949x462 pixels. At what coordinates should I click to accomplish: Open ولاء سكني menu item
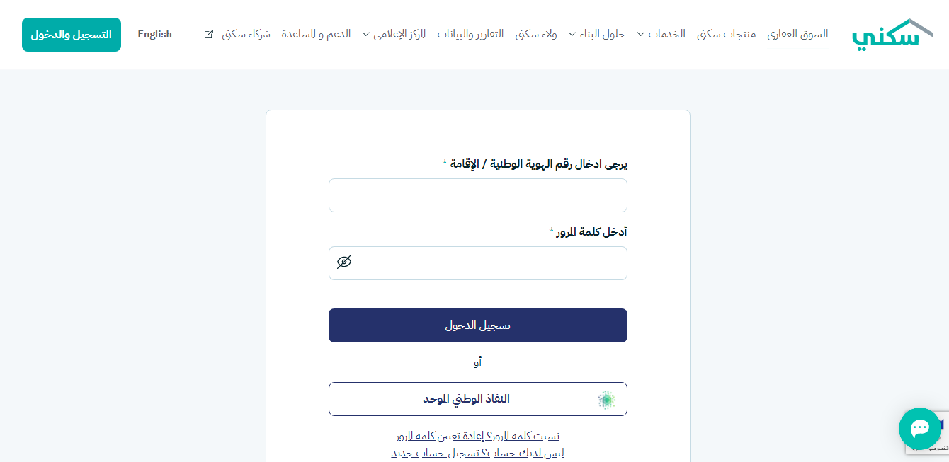tap(535, 34)
